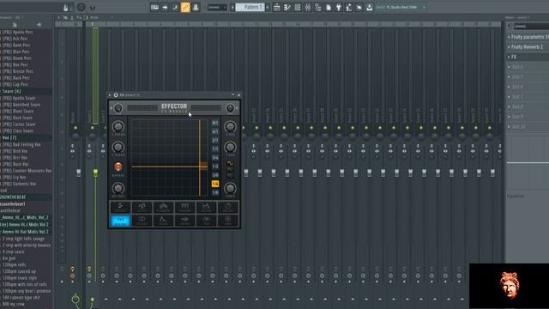Open the Channel rack icon
The image size is (549, 309).
tap(298, 7)
